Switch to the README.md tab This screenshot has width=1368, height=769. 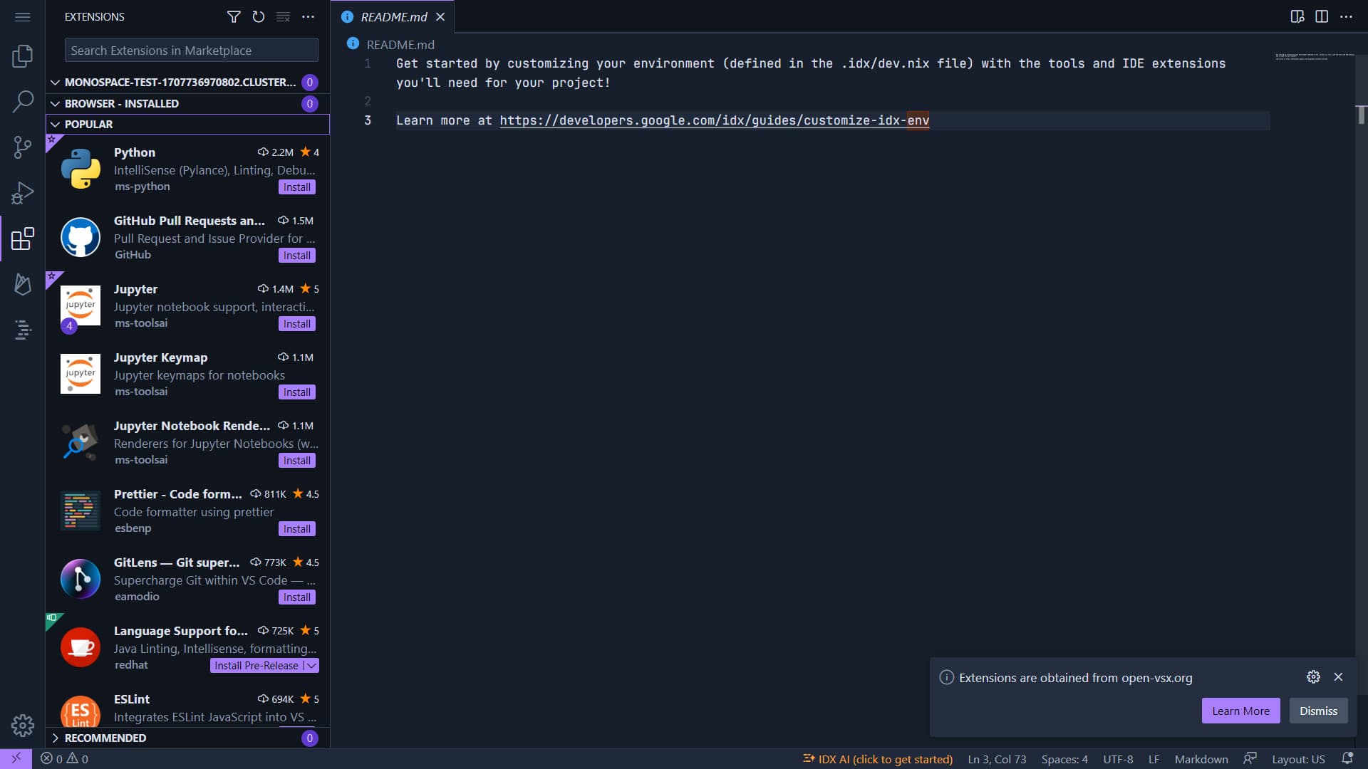pyautogui.click(x=393, y=16)
